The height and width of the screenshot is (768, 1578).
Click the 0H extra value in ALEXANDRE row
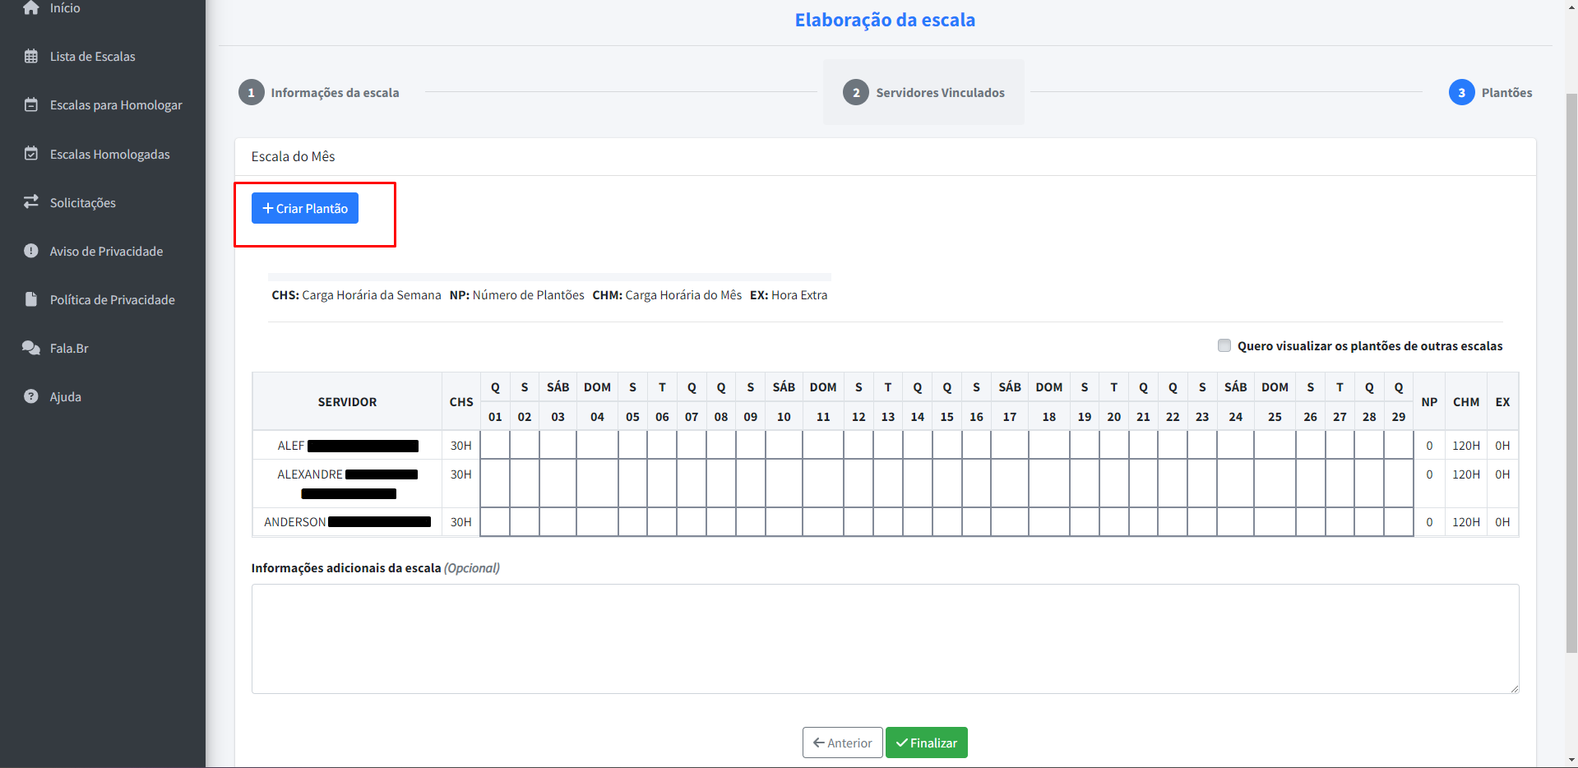1502,474
